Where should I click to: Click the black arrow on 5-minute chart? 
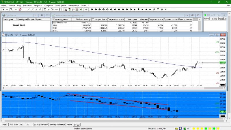click(x=222, y=85)
